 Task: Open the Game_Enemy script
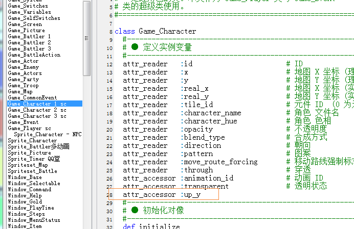click(23, 67)
